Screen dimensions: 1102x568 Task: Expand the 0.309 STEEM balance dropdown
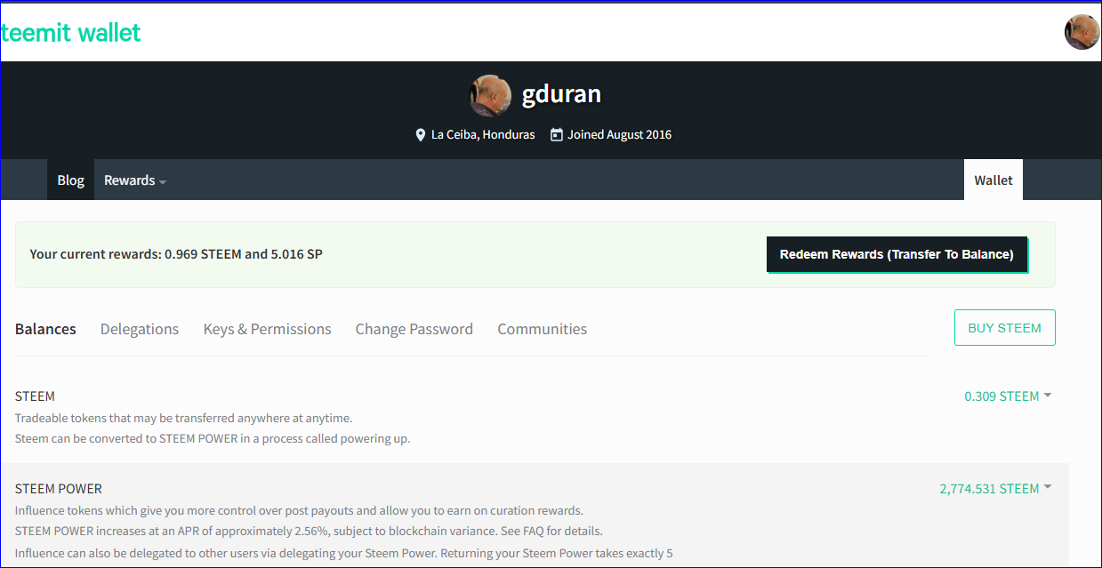pyautogui.click(x=1008, y=396)
